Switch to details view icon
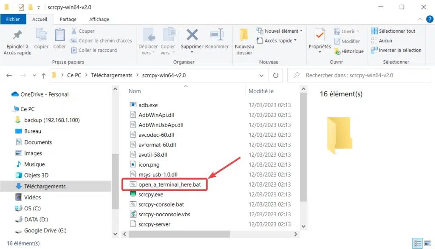The image size is (435, 249). 417,243
